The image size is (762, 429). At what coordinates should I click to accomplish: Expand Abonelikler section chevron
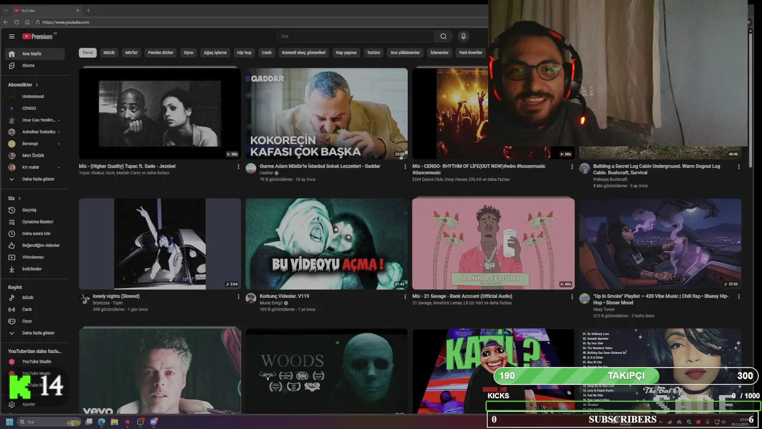(x=37, y=85)
